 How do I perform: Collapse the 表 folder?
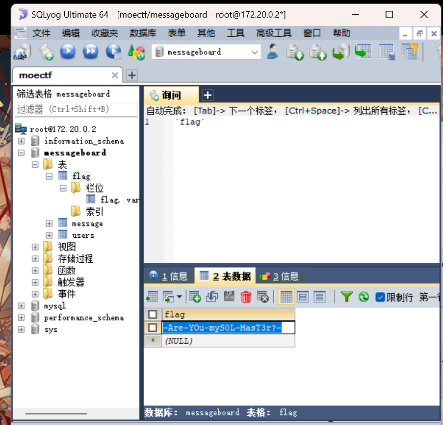35,164
